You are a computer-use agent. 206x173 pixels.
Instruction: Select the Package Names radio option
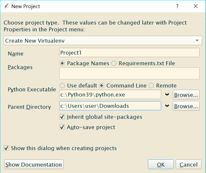point(63,63)
